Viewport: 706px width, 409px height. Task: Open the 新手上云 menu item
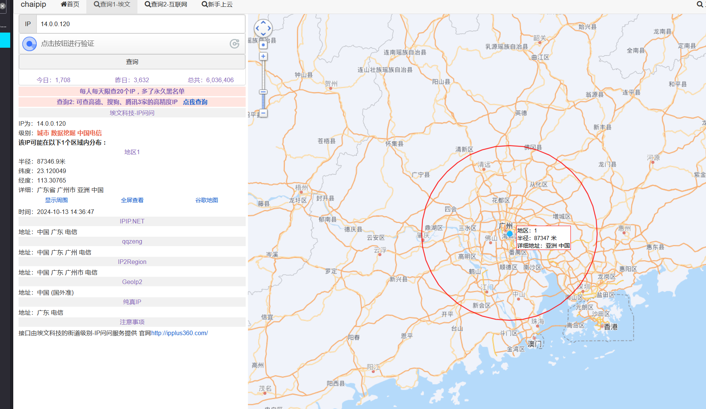point(217,4)
